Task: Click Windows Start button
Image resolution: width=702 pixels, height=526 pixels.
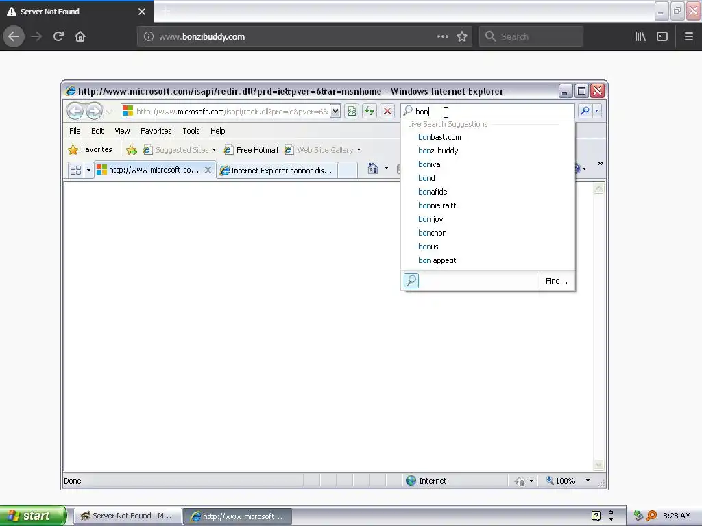Action: tap(32, 516)
